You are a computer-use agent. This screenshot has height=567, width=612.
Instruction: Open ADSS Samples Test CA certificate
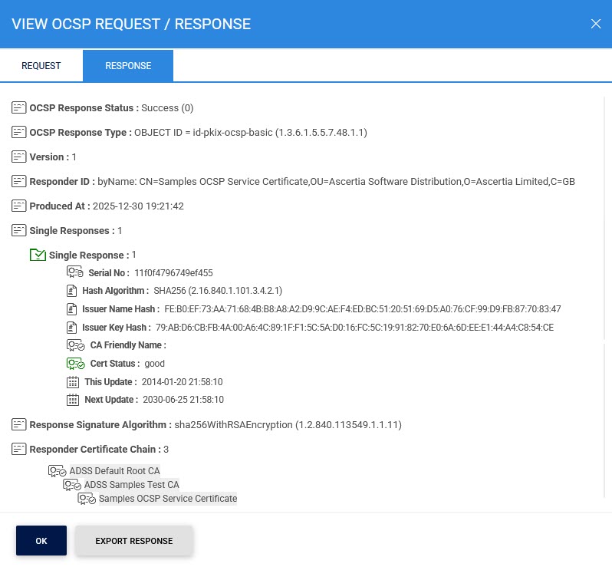(131, 485)
